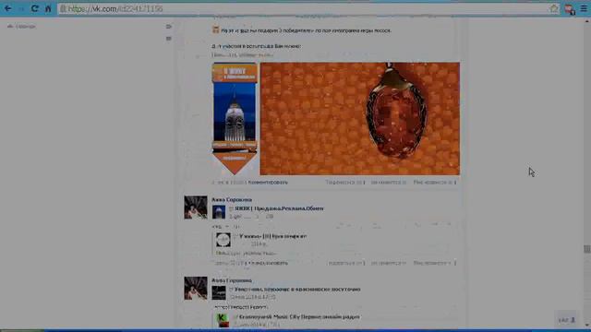The width and height of the screenshot is (591, 332).
Task: Open the browser home page icon
Action: [x=48, y=8]
